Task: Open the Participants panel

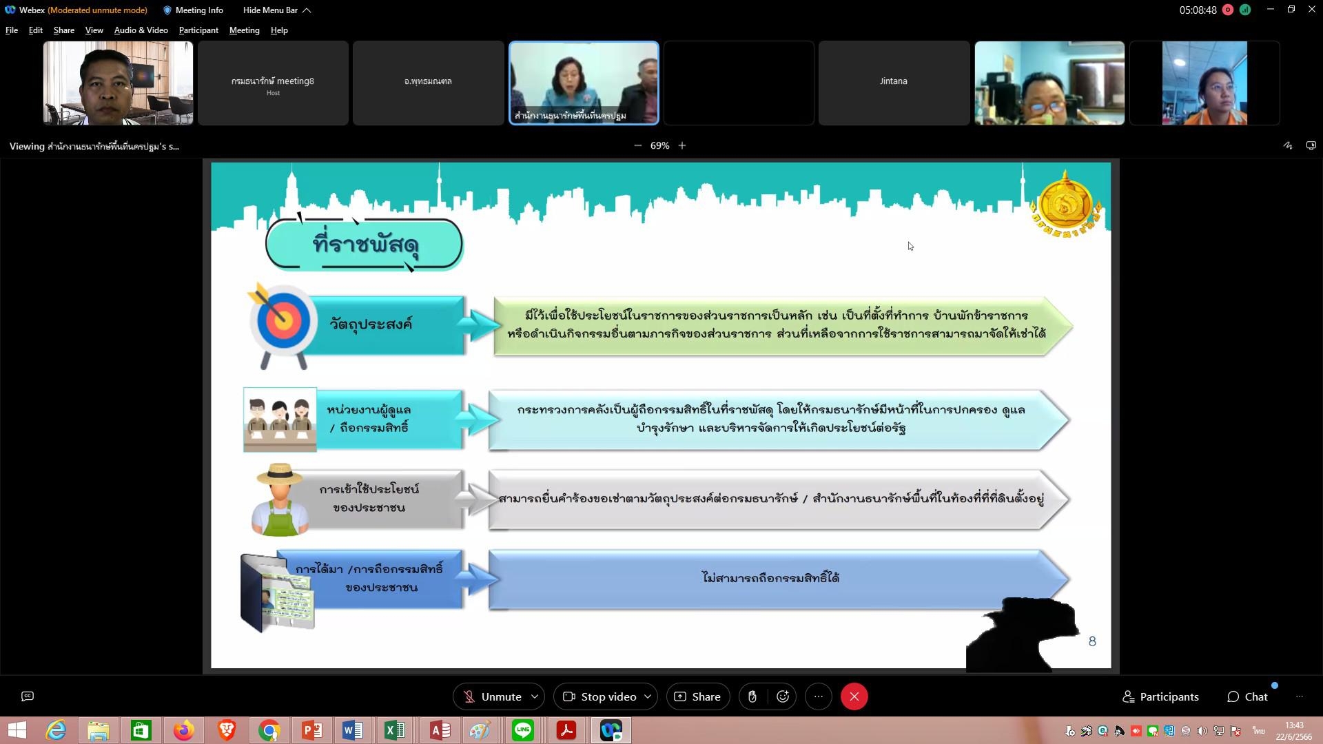Action: coord(1160,696)
